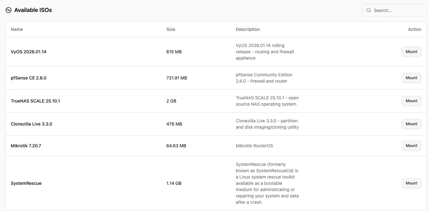Select the TrueNAS SCALE 25.10.1 name

[35, 101]
